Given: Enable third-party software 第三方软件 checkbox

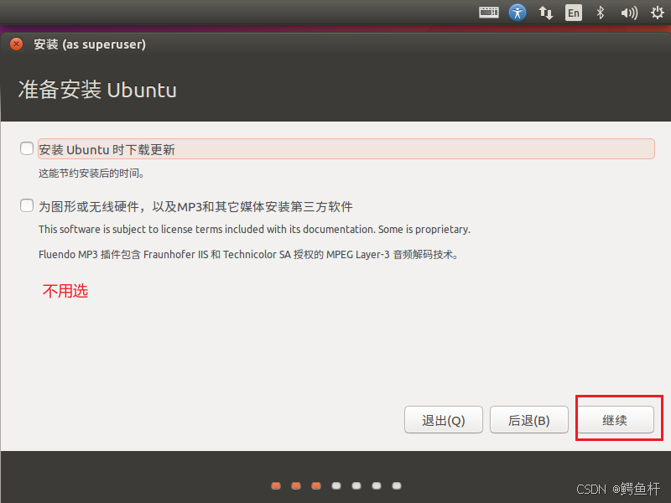Looking at the screenshot, I should coord(27,205).
